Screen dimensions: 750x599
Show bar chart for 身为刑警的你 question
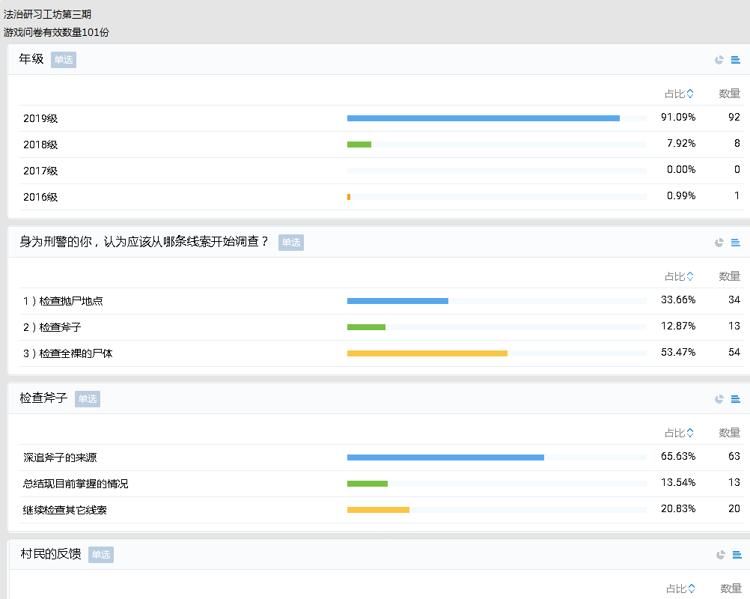click(736, 243)
